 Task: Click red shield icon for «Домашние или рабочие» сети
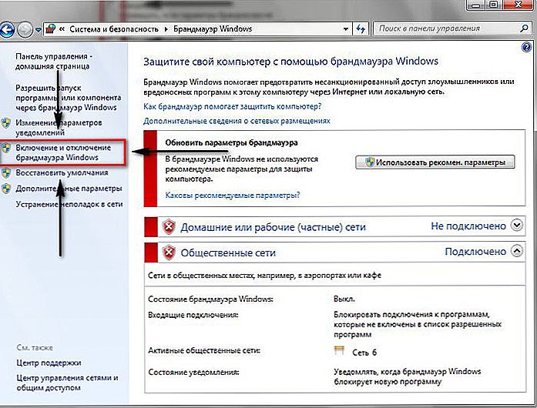click(x=169, y=226)
